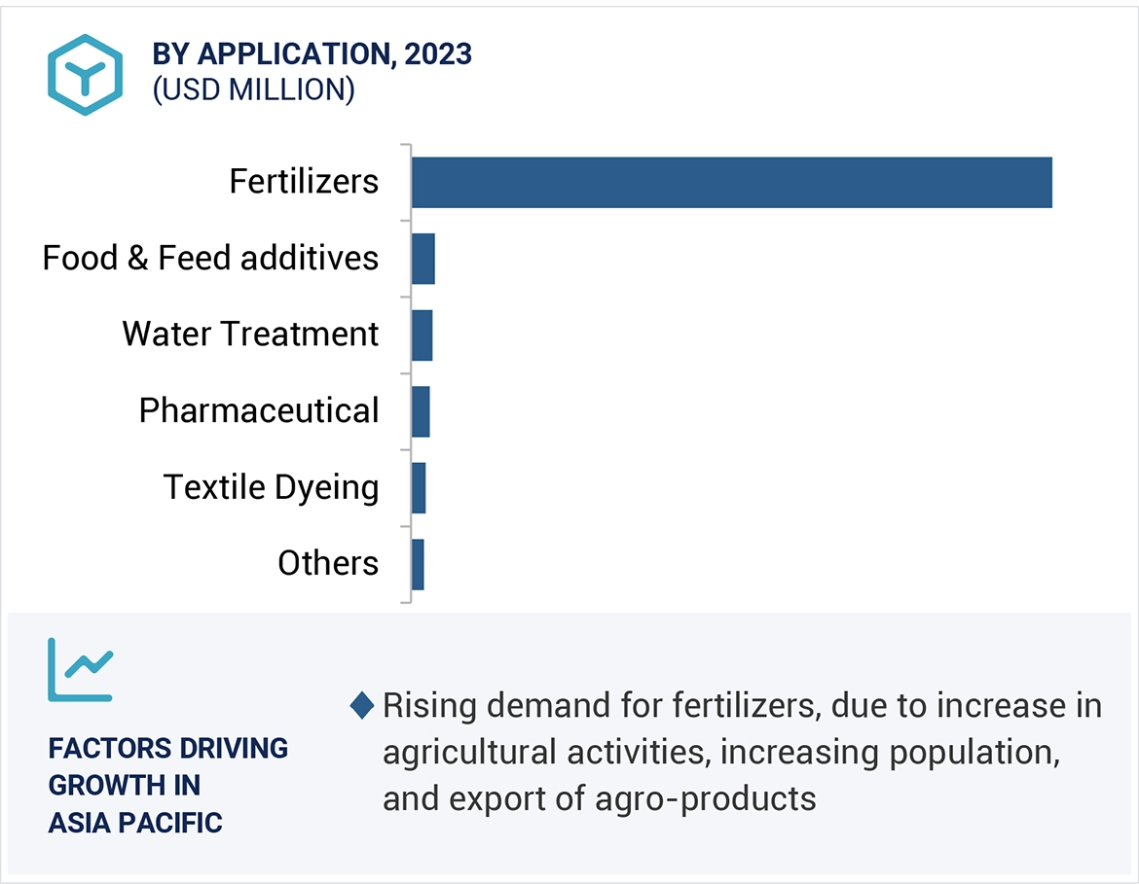Click the Food & Feed additives label

point(210,259)
